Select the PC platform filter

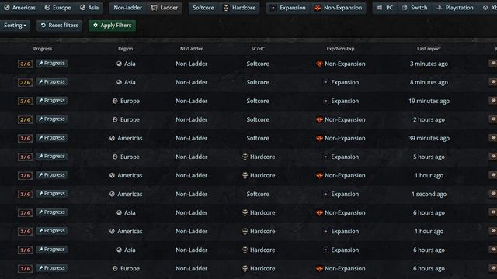pos(385,8)
